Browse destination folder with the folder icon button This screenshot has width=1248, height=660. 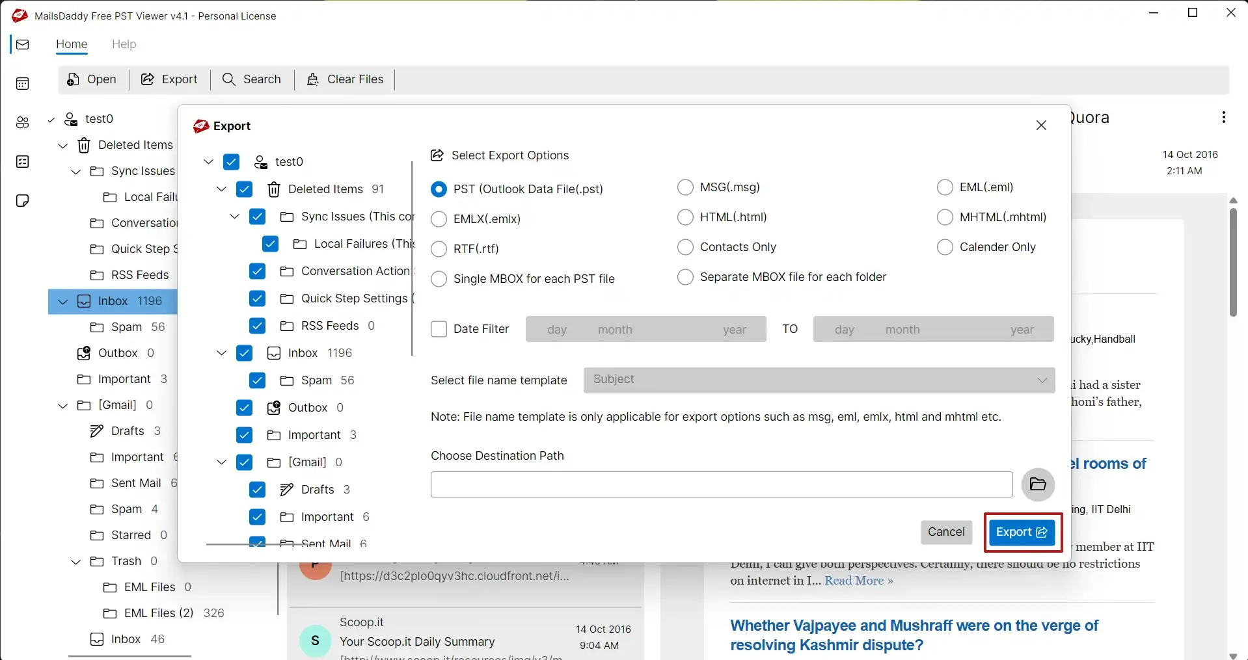coord(1038,484)
